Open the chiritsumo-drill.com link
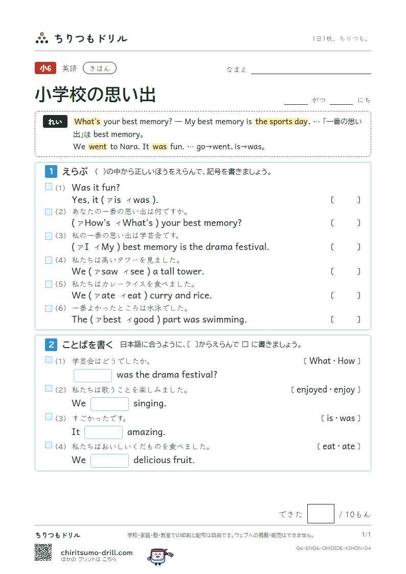Viewport: 406px width, 574px height. 97,553
